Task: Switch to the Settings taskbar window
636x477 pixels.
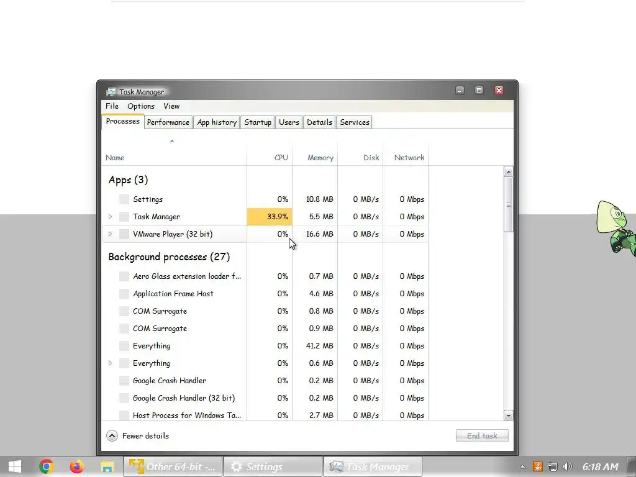Action: (x=273, y=466)
